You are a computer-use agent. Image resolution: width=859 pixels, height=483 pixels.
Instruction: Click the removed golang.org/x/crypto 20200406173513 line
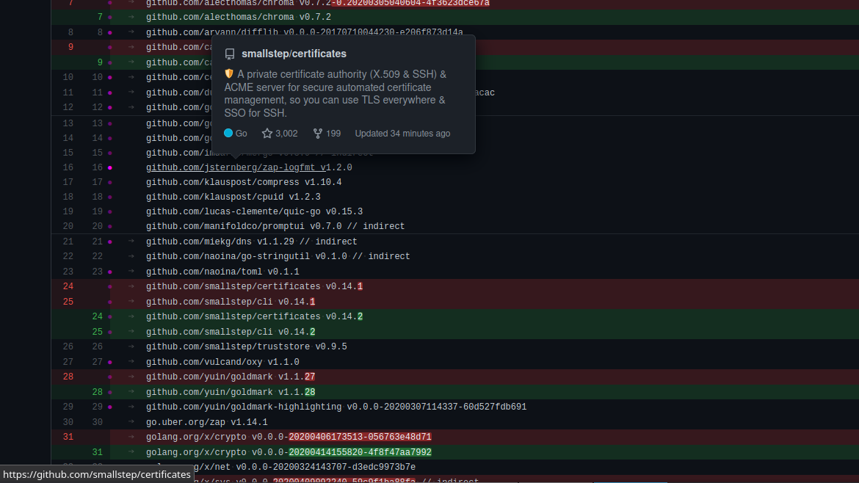tap(289, 437)
